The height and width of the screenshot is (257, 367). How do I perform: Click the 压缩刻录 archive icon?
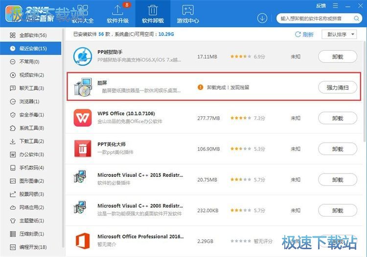click(x=13, y=234)
